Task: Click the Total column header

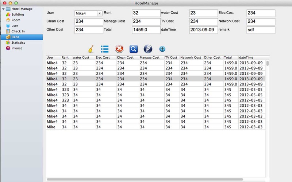Action: pos(231,58)
